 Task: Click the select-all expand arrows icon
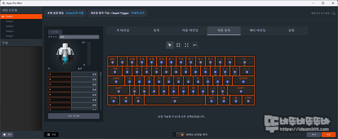tap(187, 45)
